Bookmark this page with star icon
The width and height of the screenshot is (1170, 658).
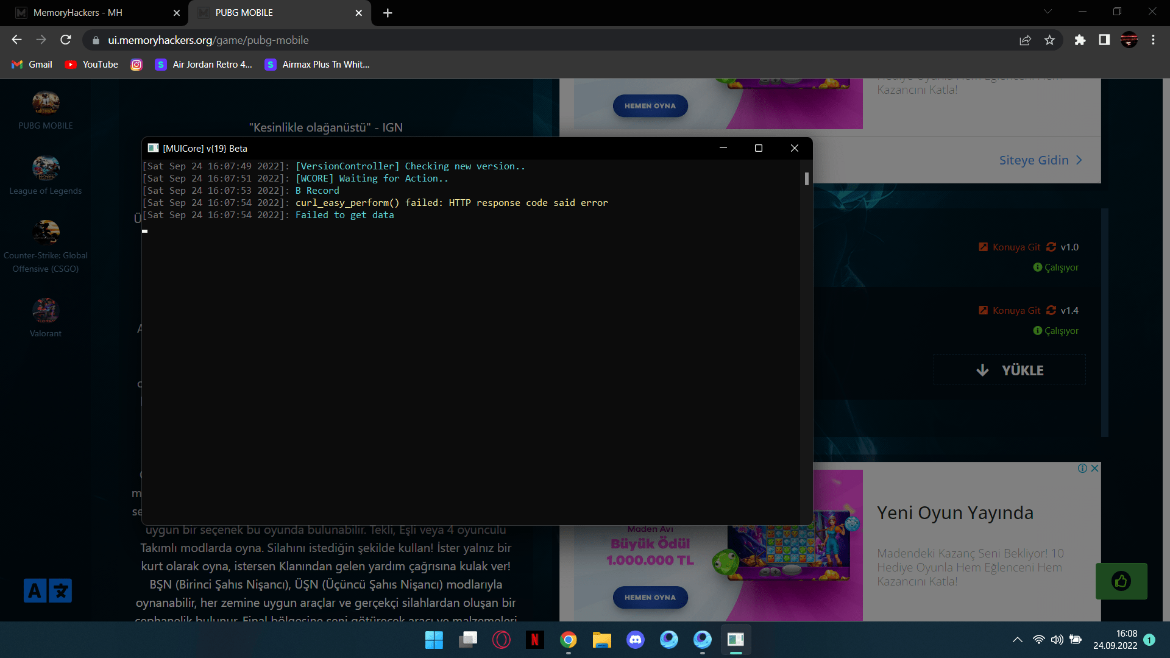[x=1049, y=40]
